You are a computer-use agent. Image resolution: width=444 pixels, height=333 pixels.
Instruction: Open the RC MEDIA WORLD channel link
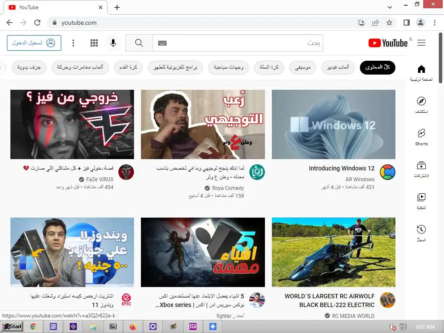tap(353, 316)
